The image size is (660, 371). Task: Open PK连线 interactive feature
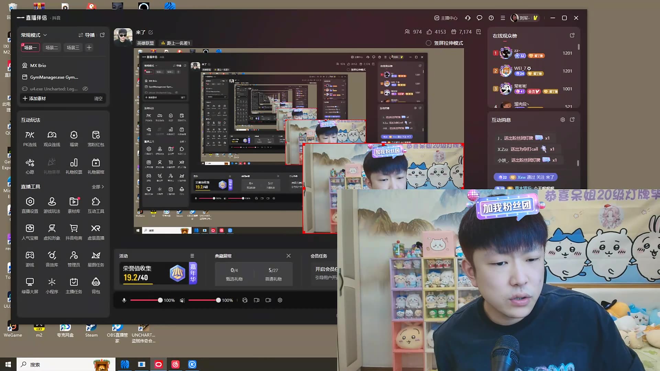[x=30, y=138]
